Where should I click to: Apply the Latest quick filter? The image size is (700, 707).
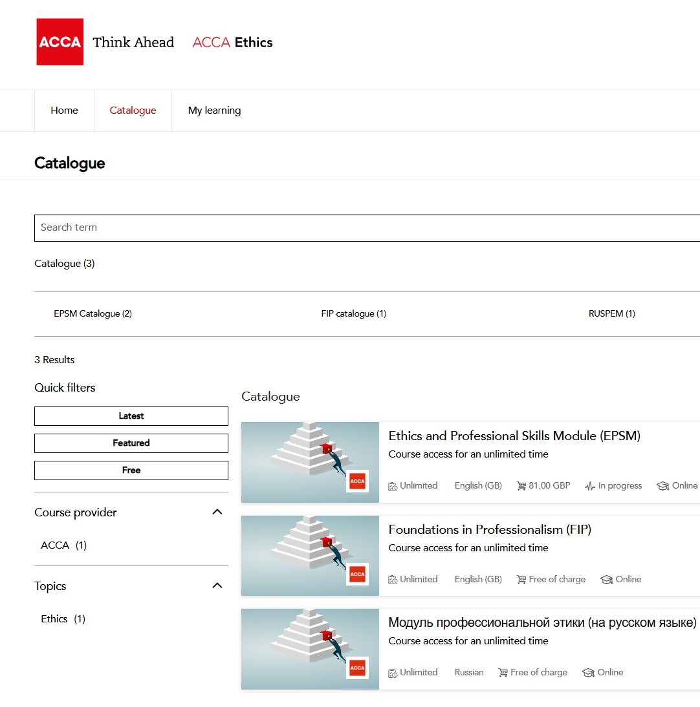[131, 416]
